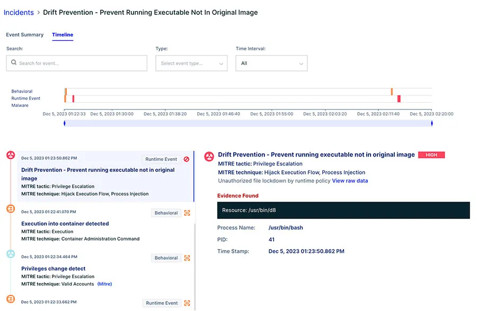
Task: Switch to the Event Summary tab
Action: coord(24,34)
